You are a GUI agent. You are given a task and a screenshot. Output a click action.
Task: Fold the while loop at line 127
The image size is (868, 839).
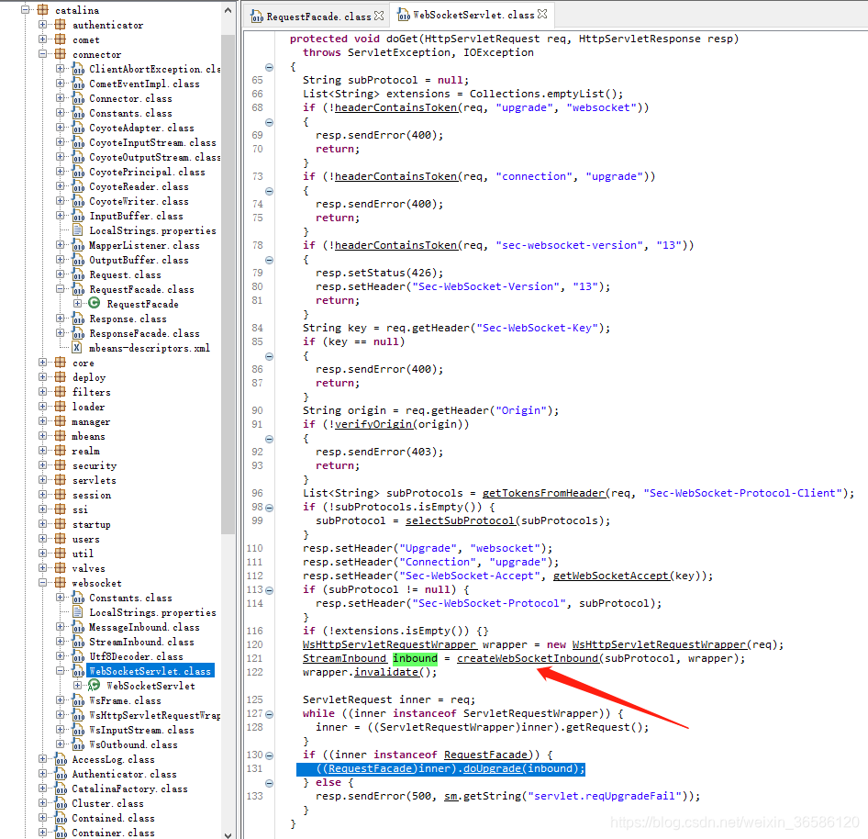coord(269,714)
